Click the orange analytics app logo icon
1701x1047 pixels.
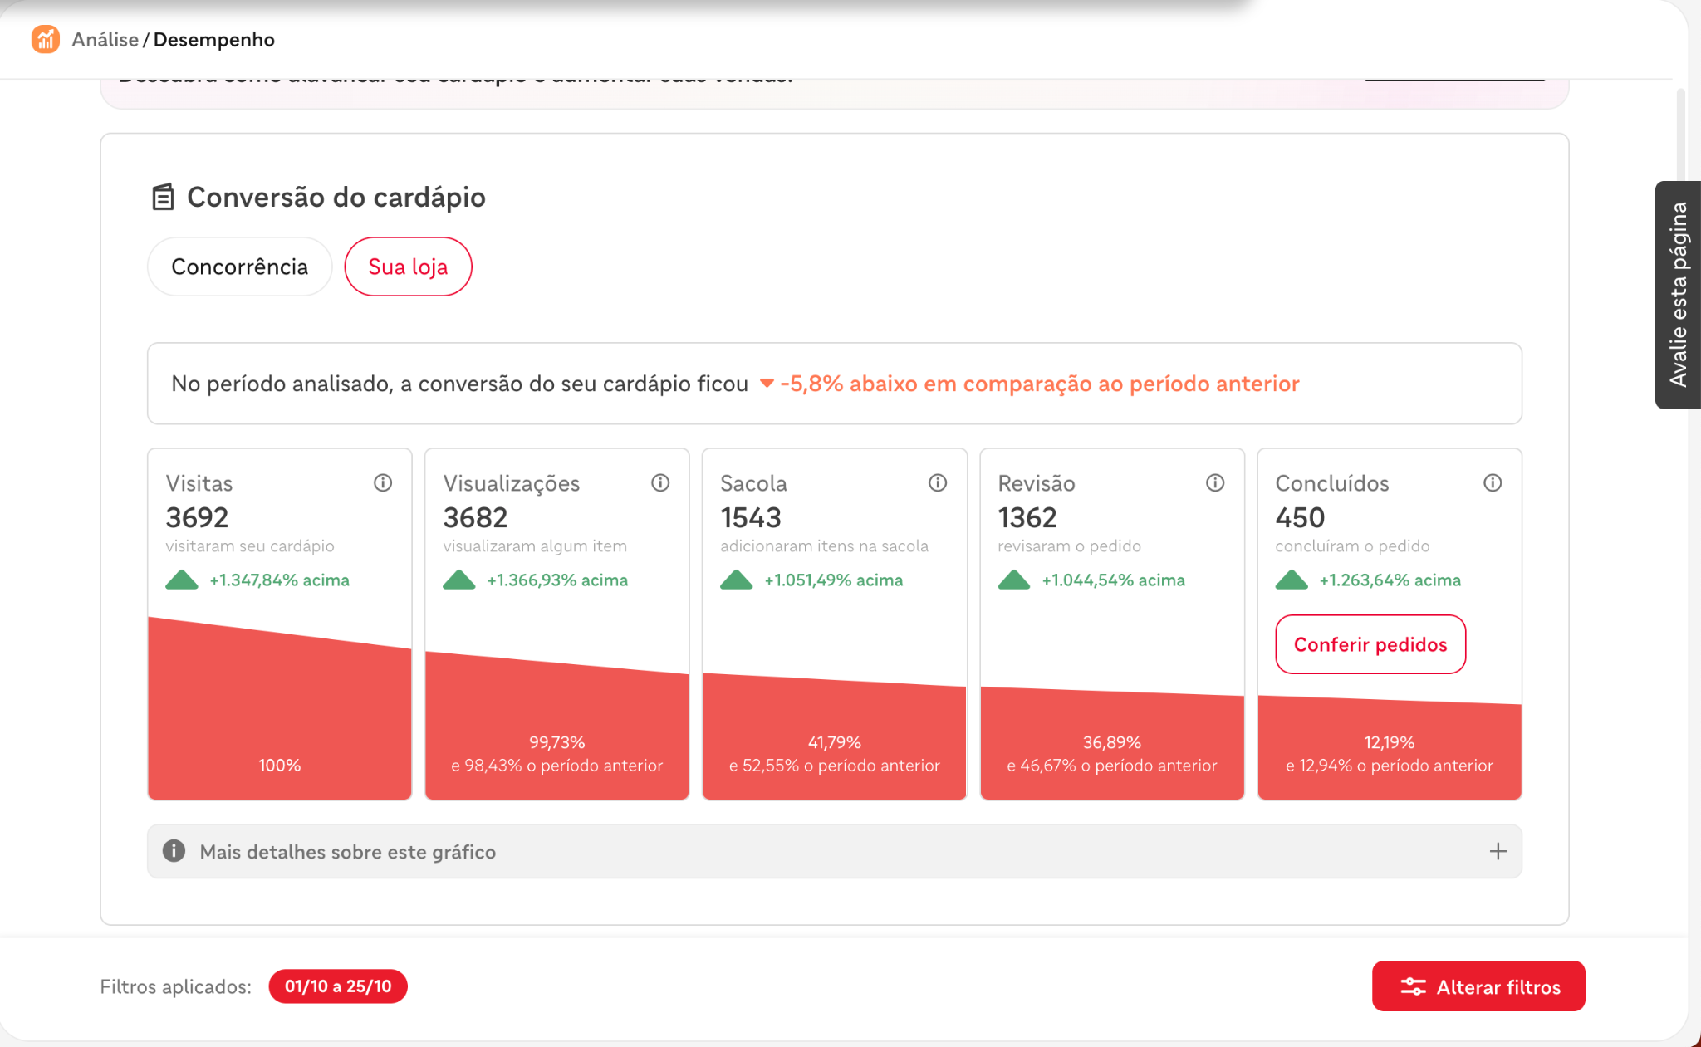point(45,39)
